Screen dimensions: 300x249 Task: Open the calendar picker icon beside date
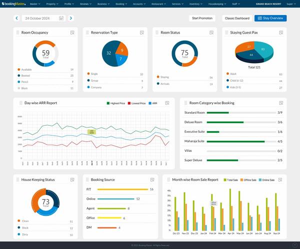tap(61, 18)
